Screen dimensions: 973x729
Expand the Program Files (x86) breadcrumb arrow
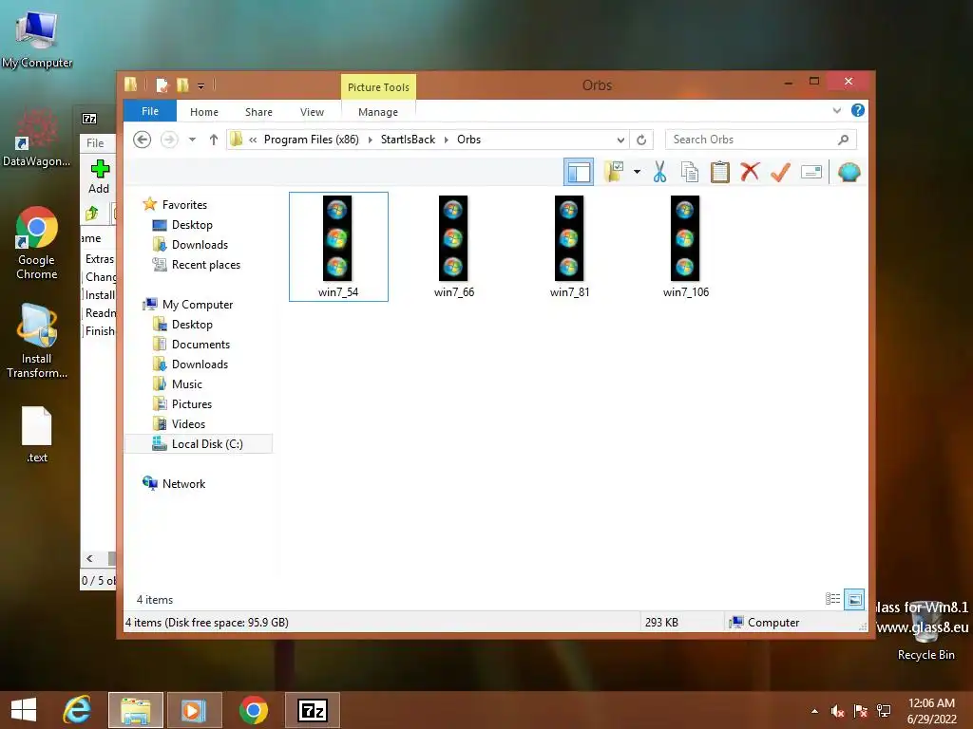pyautogui.click(x=370, y=140)
